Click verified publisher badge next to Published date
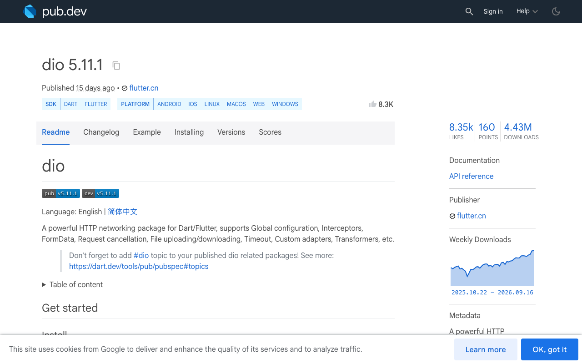The image size is (582, 364). click(x=125, y=88)
